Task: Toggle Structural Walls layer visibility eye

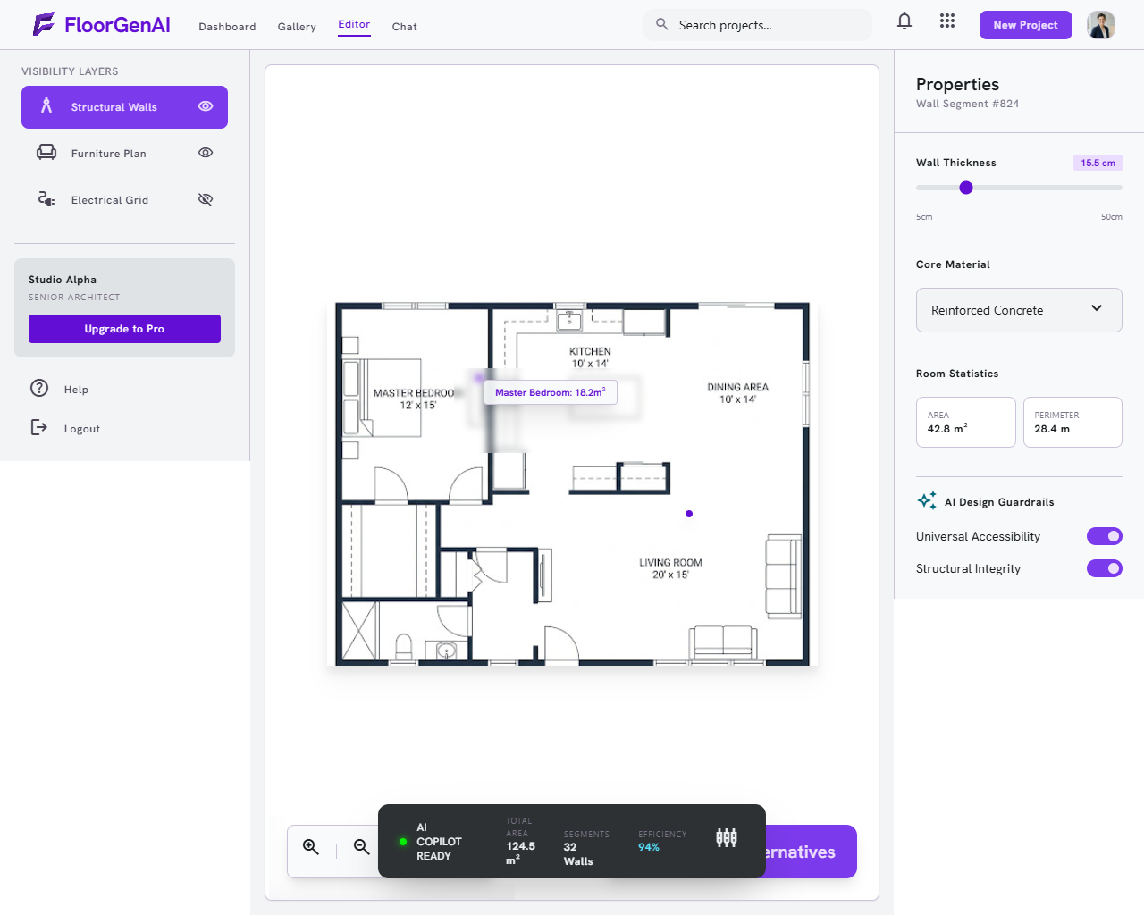Action: click(206, 106)
